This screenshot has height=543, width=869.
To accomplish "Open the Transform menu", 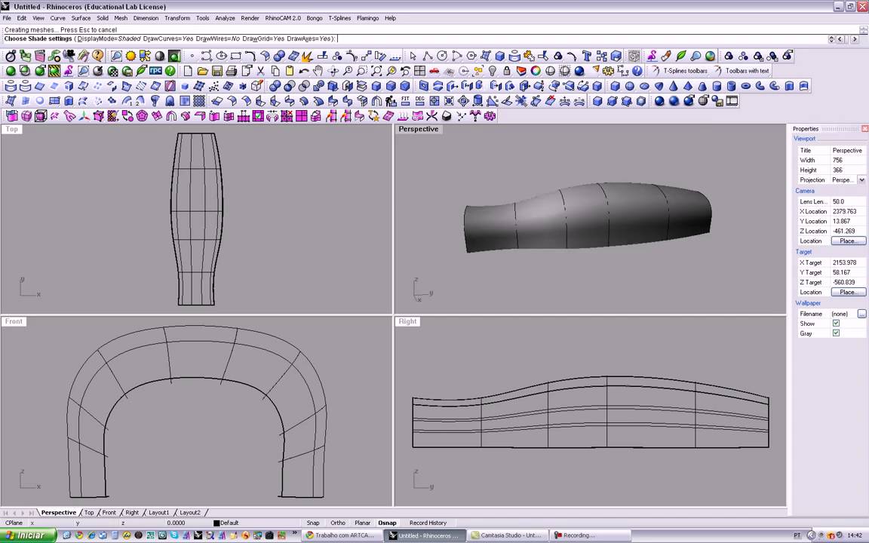I will click(177, 18).
